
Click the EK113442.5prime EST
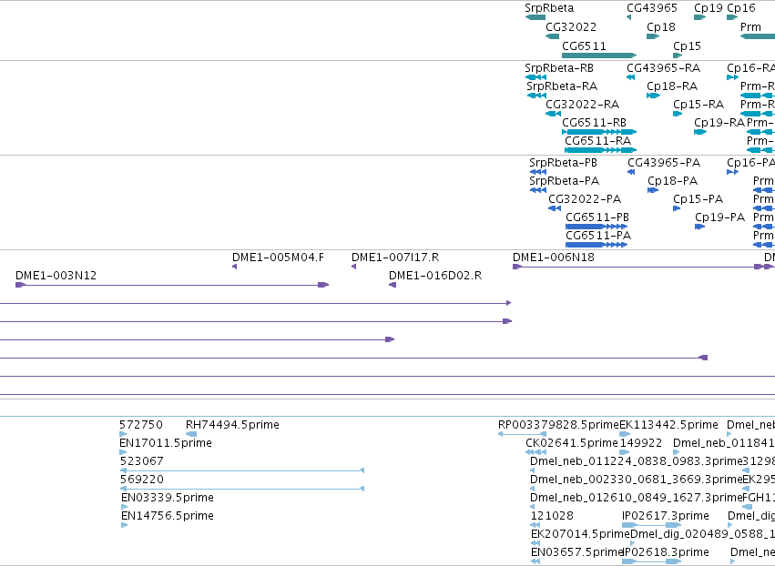tap(625, 434)
